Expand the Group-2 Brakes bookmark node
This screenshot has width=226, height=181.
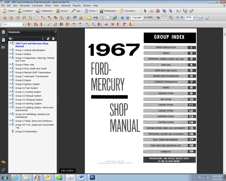pos(10,54)
